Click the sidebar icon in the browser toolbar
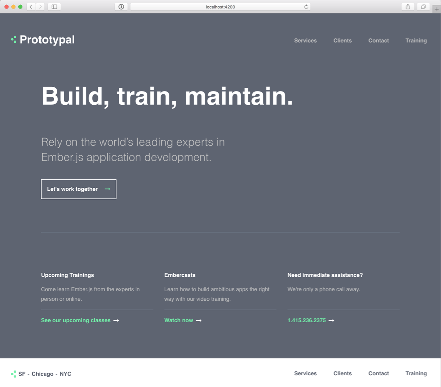 click(54, 6)
